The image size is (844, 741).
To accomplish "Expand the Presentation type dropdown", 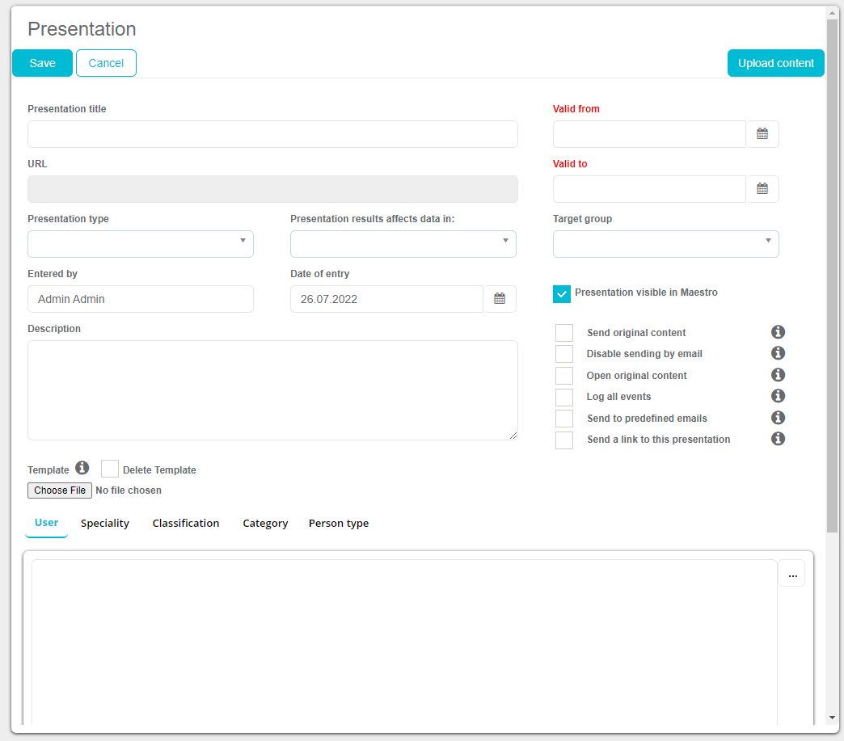I will pyautogui.click(x=141, y=244).
